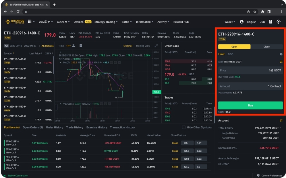Switch to the Open Orders tab
The height and width of the screenshot is (178, 286).
tap(33, 127)
